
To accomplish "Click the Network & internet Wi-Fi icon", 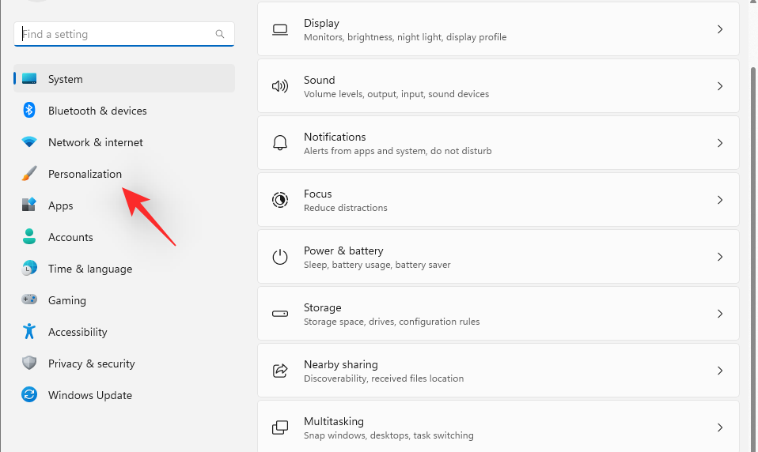I will point(29,142).
